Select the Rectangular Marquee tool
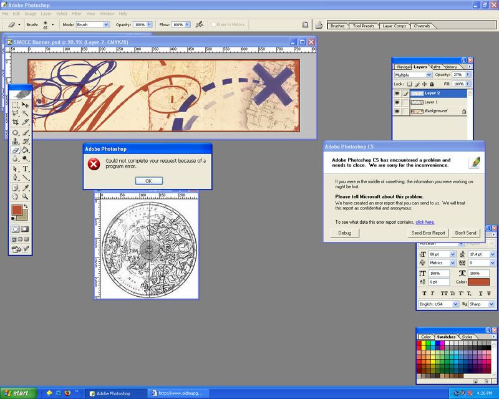 coord(15,105)
